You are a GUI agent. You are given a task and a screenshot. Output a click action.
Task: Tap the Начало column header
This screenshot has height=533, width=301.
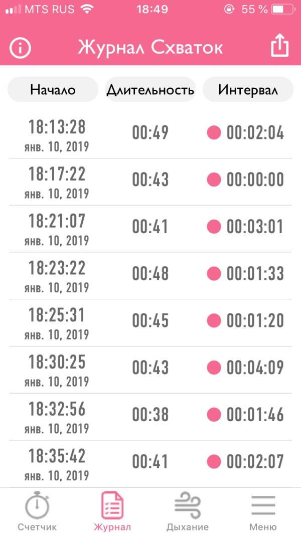coord(53,90)
